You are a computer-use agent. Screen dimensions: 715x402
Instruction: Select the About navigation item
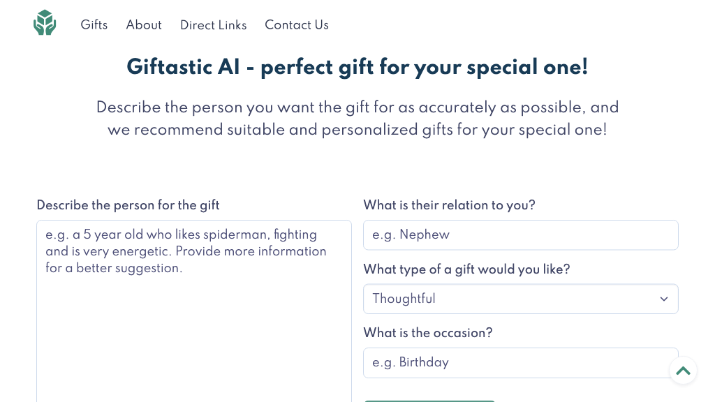pyautogui.click(x=144, y=25)
